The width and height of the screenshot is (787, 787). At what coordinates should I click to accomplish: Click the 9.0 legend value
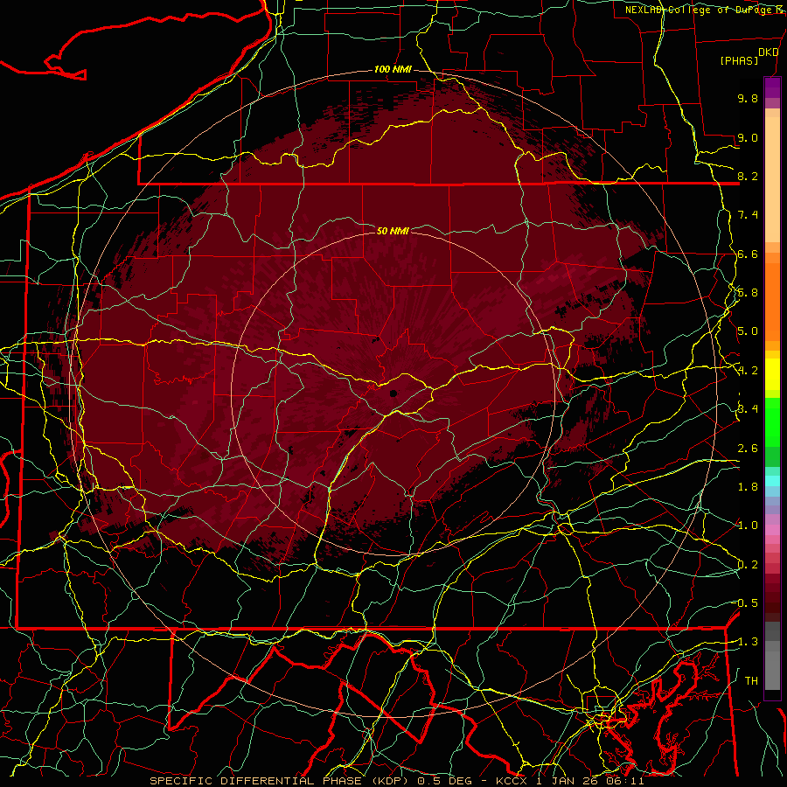[x=748, y=137]
